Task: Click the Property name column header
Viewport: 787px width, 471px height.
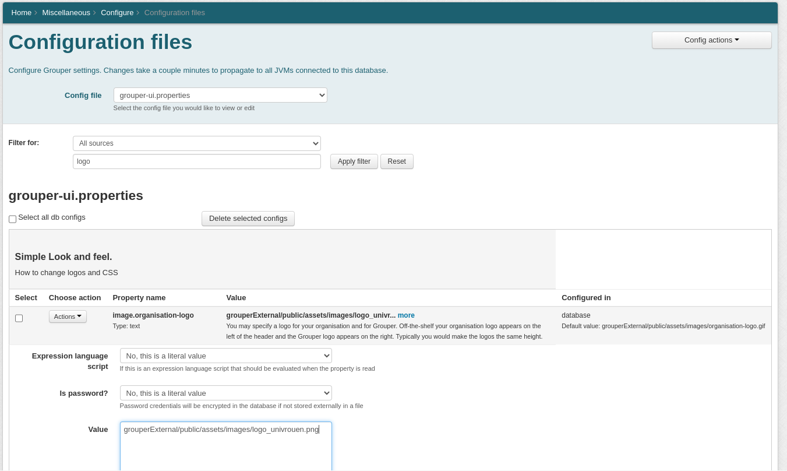Action: [139, 298]
